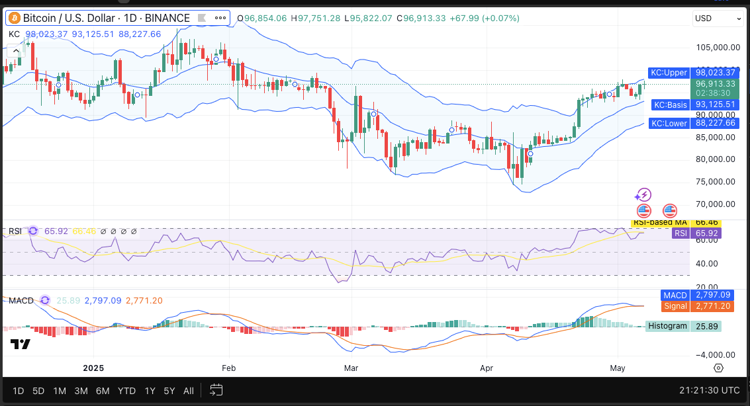Click the KC indicator legend label
Screen dimensions: 750x406
(15, 34)
